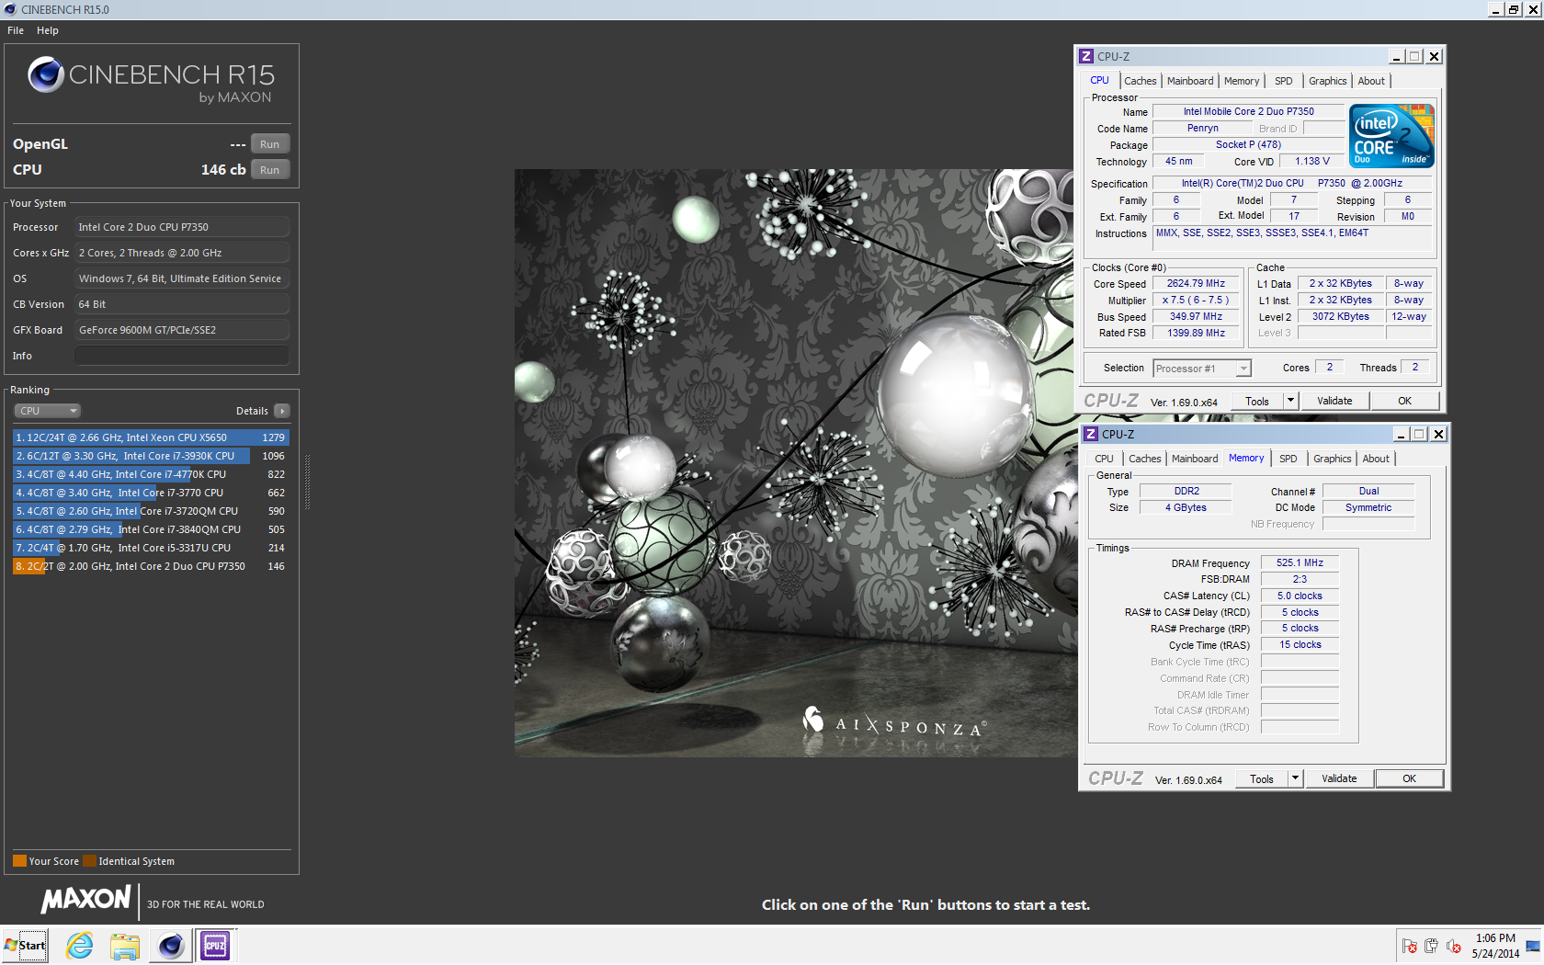Viewport: 1544px width, 965px height.
Task: Switch to Graphics tab in upper CPU-Z
Action: pyautogui.click(x=1328, y=81)
